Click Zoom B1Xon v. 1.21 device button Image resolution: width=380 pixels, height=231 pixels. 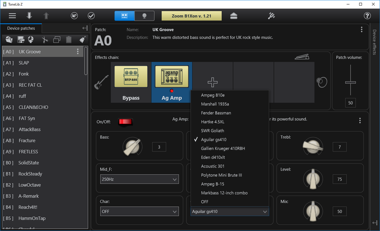[191, 16]
